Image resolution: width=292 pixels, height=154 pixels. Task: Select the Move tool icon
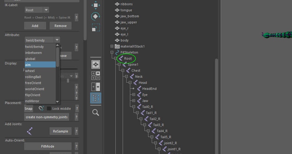coord(96,5)
